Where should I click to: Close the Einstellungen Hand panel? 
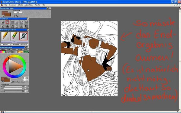point(50,8)
